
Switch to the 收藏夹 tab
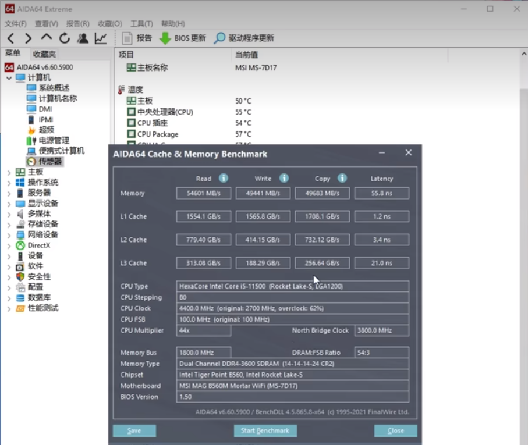(44, 54)
